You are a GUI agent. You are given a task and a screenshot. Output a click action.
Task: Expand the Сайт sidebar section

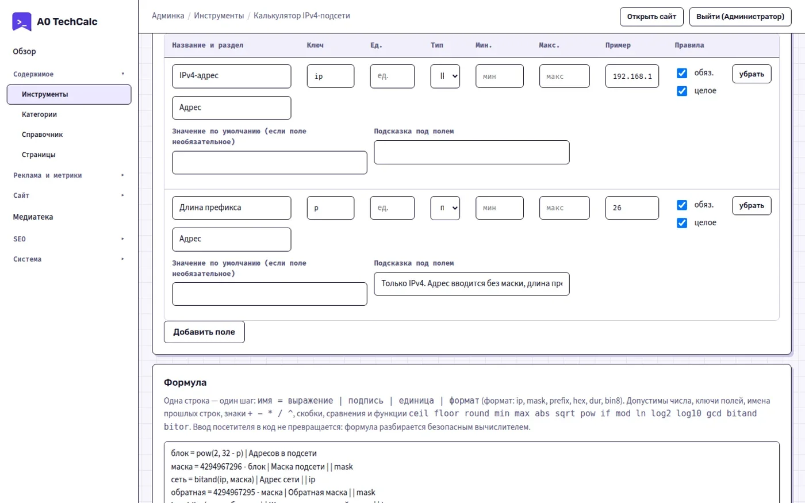(69, 195)
